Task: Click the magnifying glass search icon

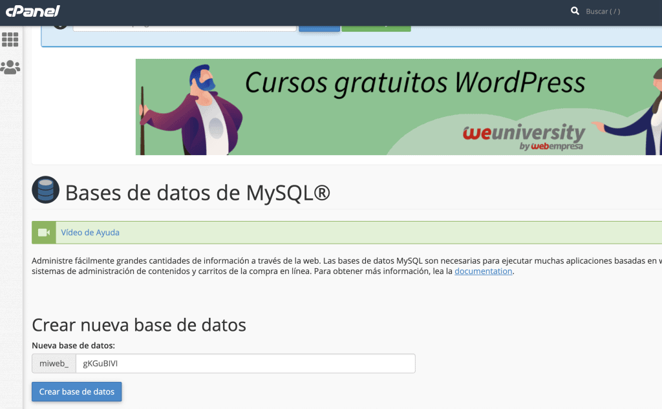Action: point(575,11)
